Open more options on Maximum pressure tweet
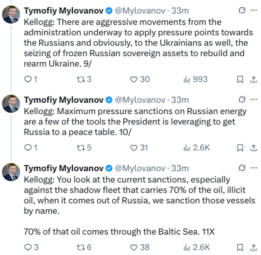The image size is (261, 255). pyautogui.click(x=254, y=100)
